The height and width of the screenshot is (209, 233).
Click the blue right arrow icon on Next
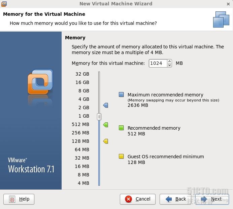point(204,199)
